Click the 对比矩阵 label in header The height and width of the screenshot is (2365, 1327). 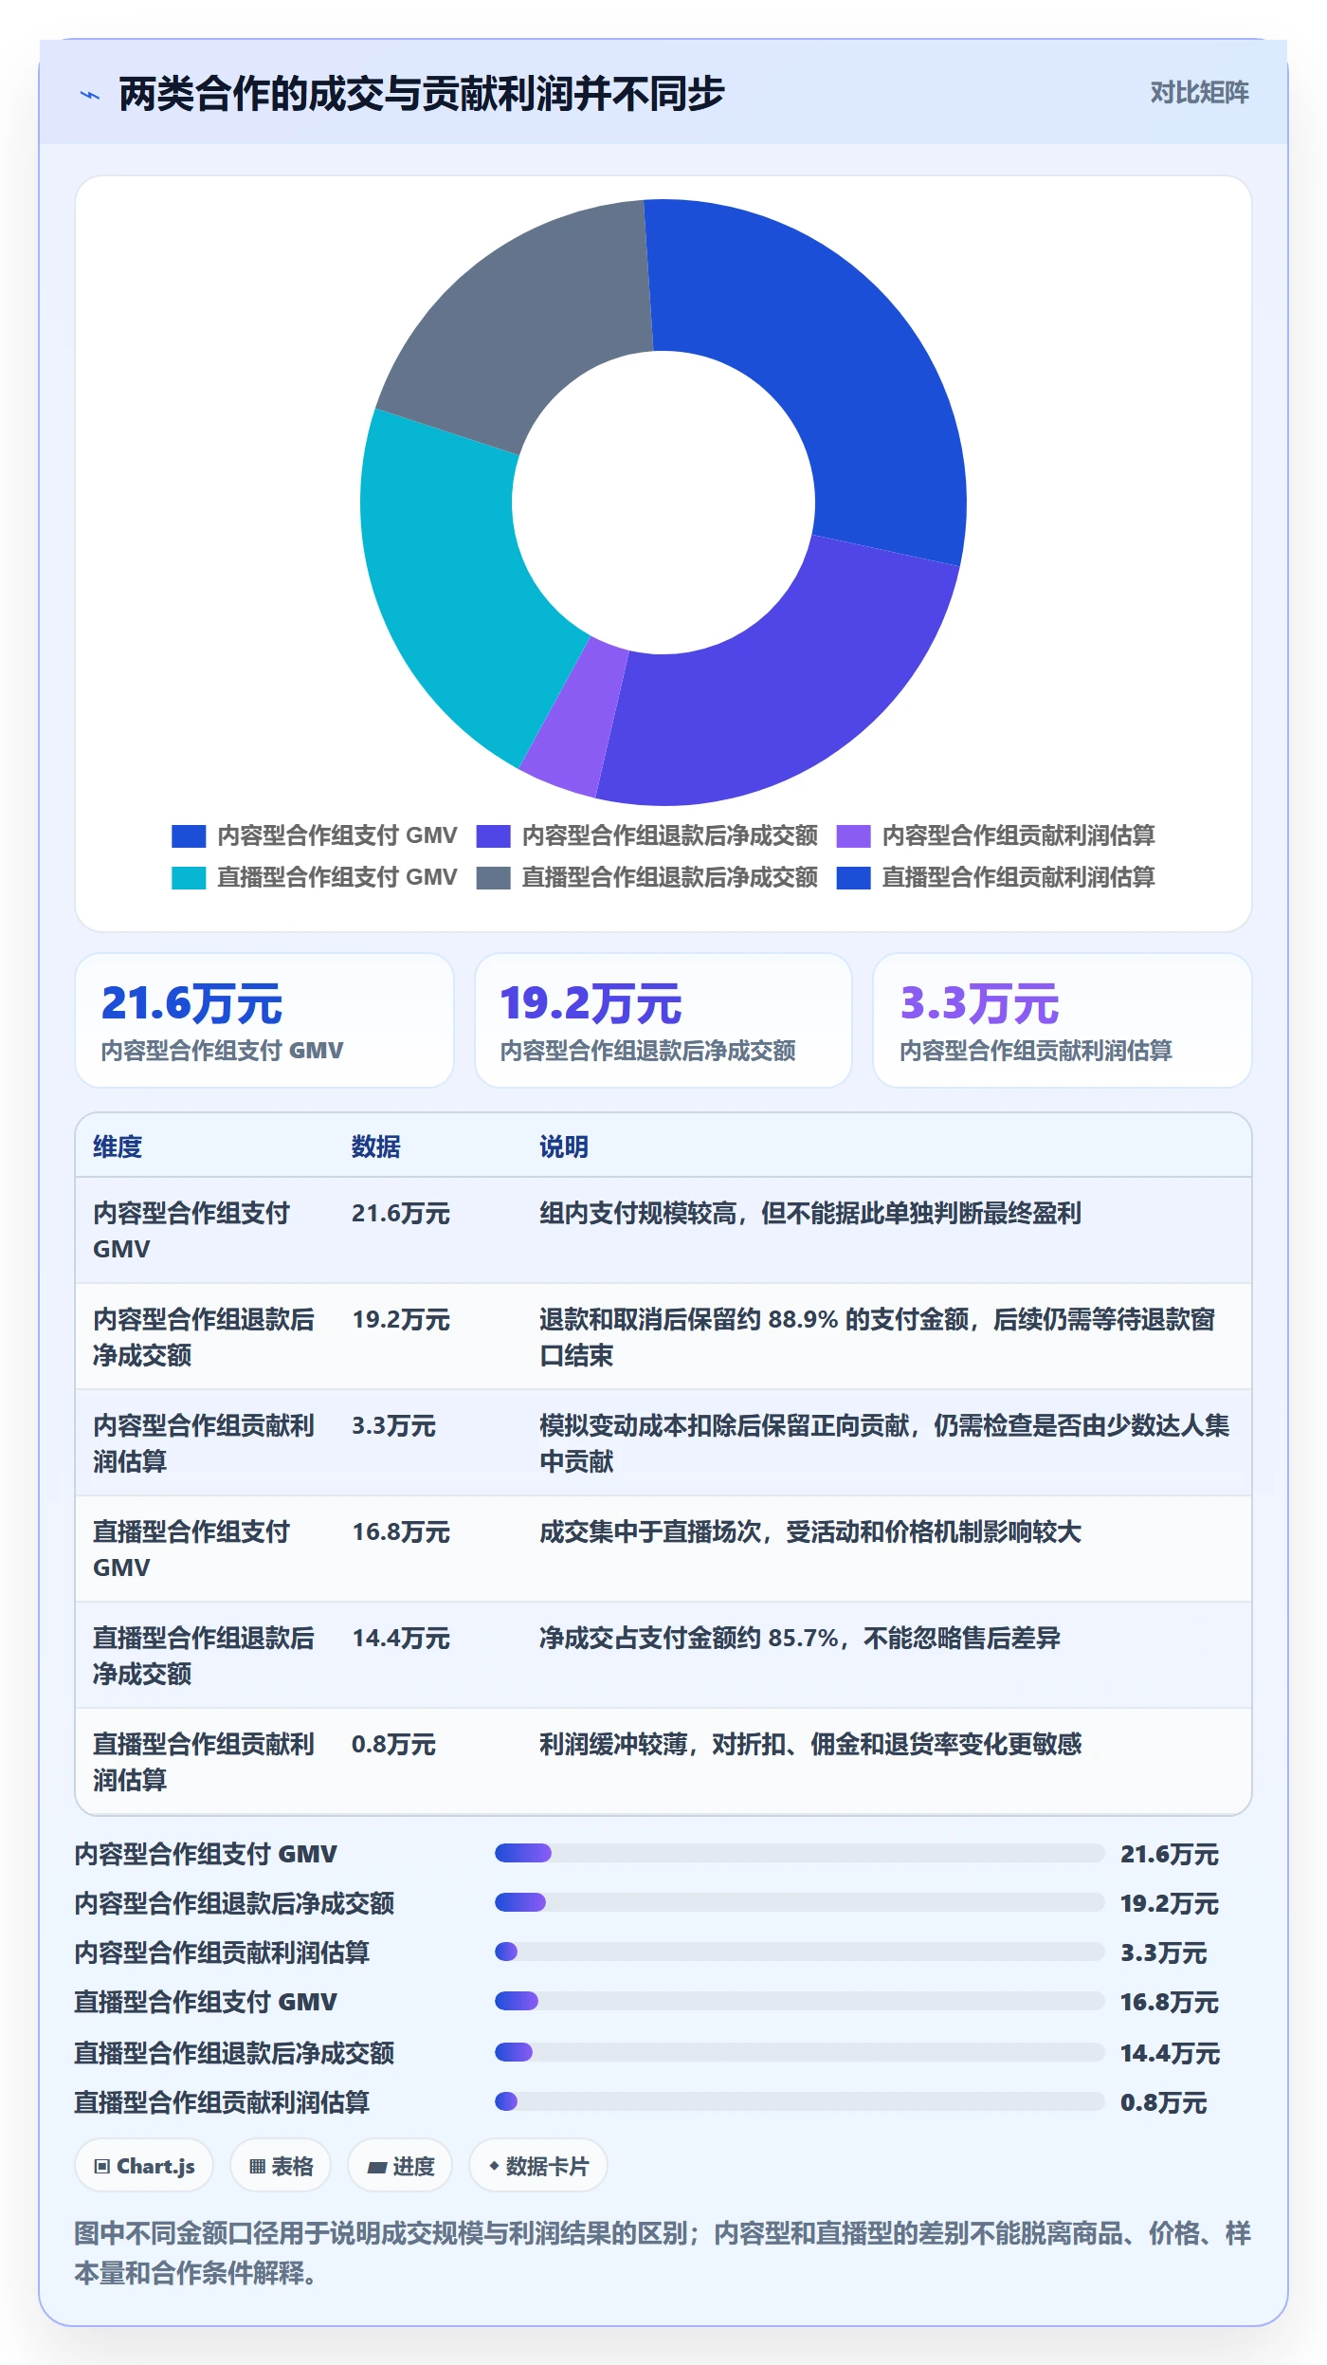(1199, 93)
